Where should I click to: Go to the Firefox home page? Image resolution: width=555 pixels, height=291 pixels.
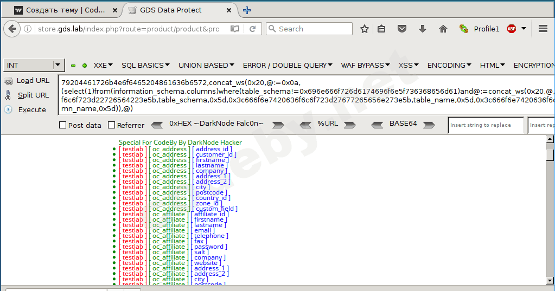point(443,29)
